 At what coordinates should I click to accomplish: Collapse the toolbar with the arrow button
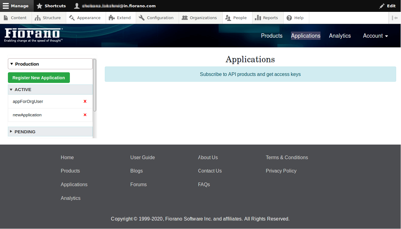(395, 18)
